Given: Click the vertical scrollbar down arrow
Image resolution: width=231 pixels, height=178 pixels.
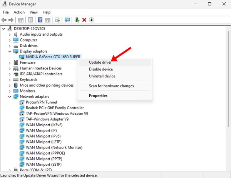Looking at the screenshot, I should point(227,169).
